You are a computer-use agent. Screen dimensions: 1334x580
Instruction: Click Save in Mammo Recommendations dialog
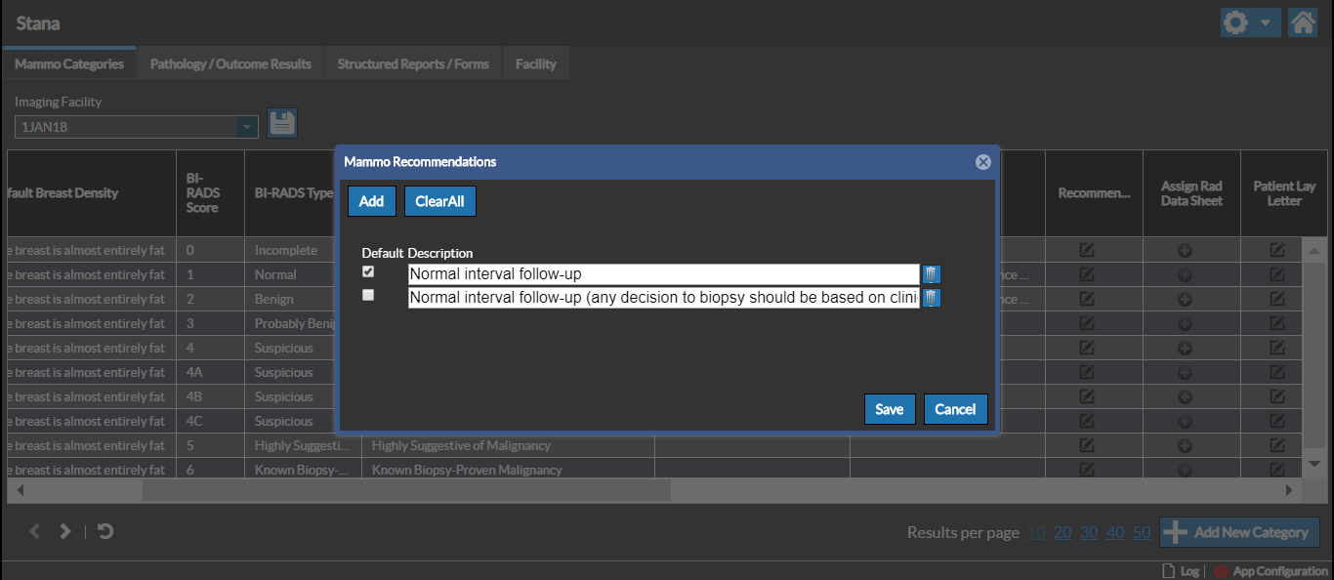pos(889,409)
